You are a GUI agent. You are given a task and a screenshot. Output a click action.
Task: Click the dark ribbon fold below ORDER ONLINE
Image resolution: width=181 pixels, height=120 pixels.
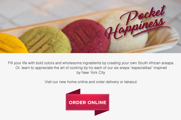coord(102,113)
